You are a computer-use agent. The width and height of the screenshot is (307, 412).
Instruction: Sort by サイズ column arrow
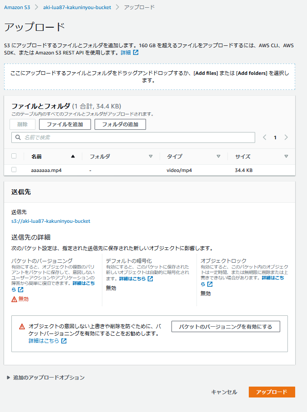[x=286, y=157]
